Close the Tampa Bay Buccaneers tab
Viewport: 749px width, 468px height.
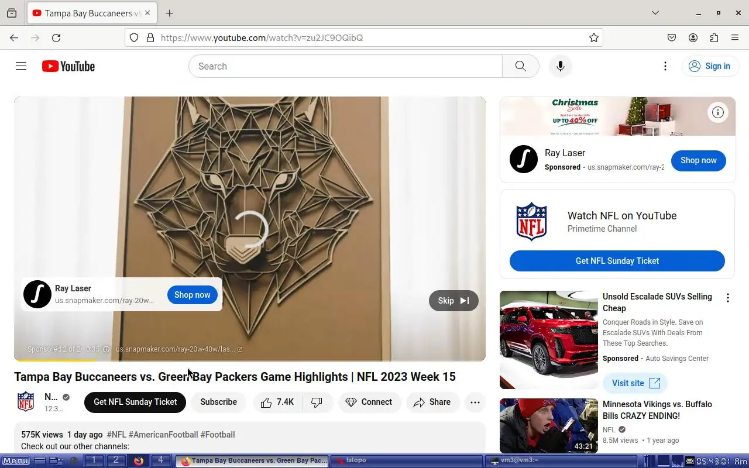147,13
